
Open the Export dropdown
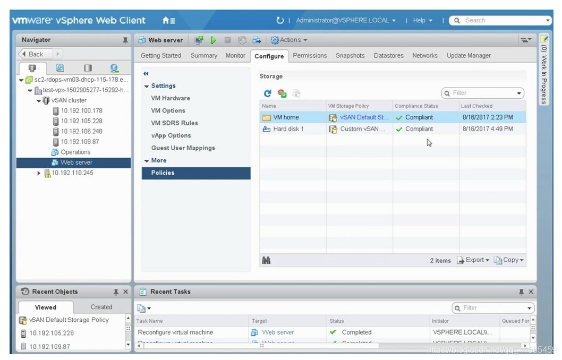(x=473, y=260)
